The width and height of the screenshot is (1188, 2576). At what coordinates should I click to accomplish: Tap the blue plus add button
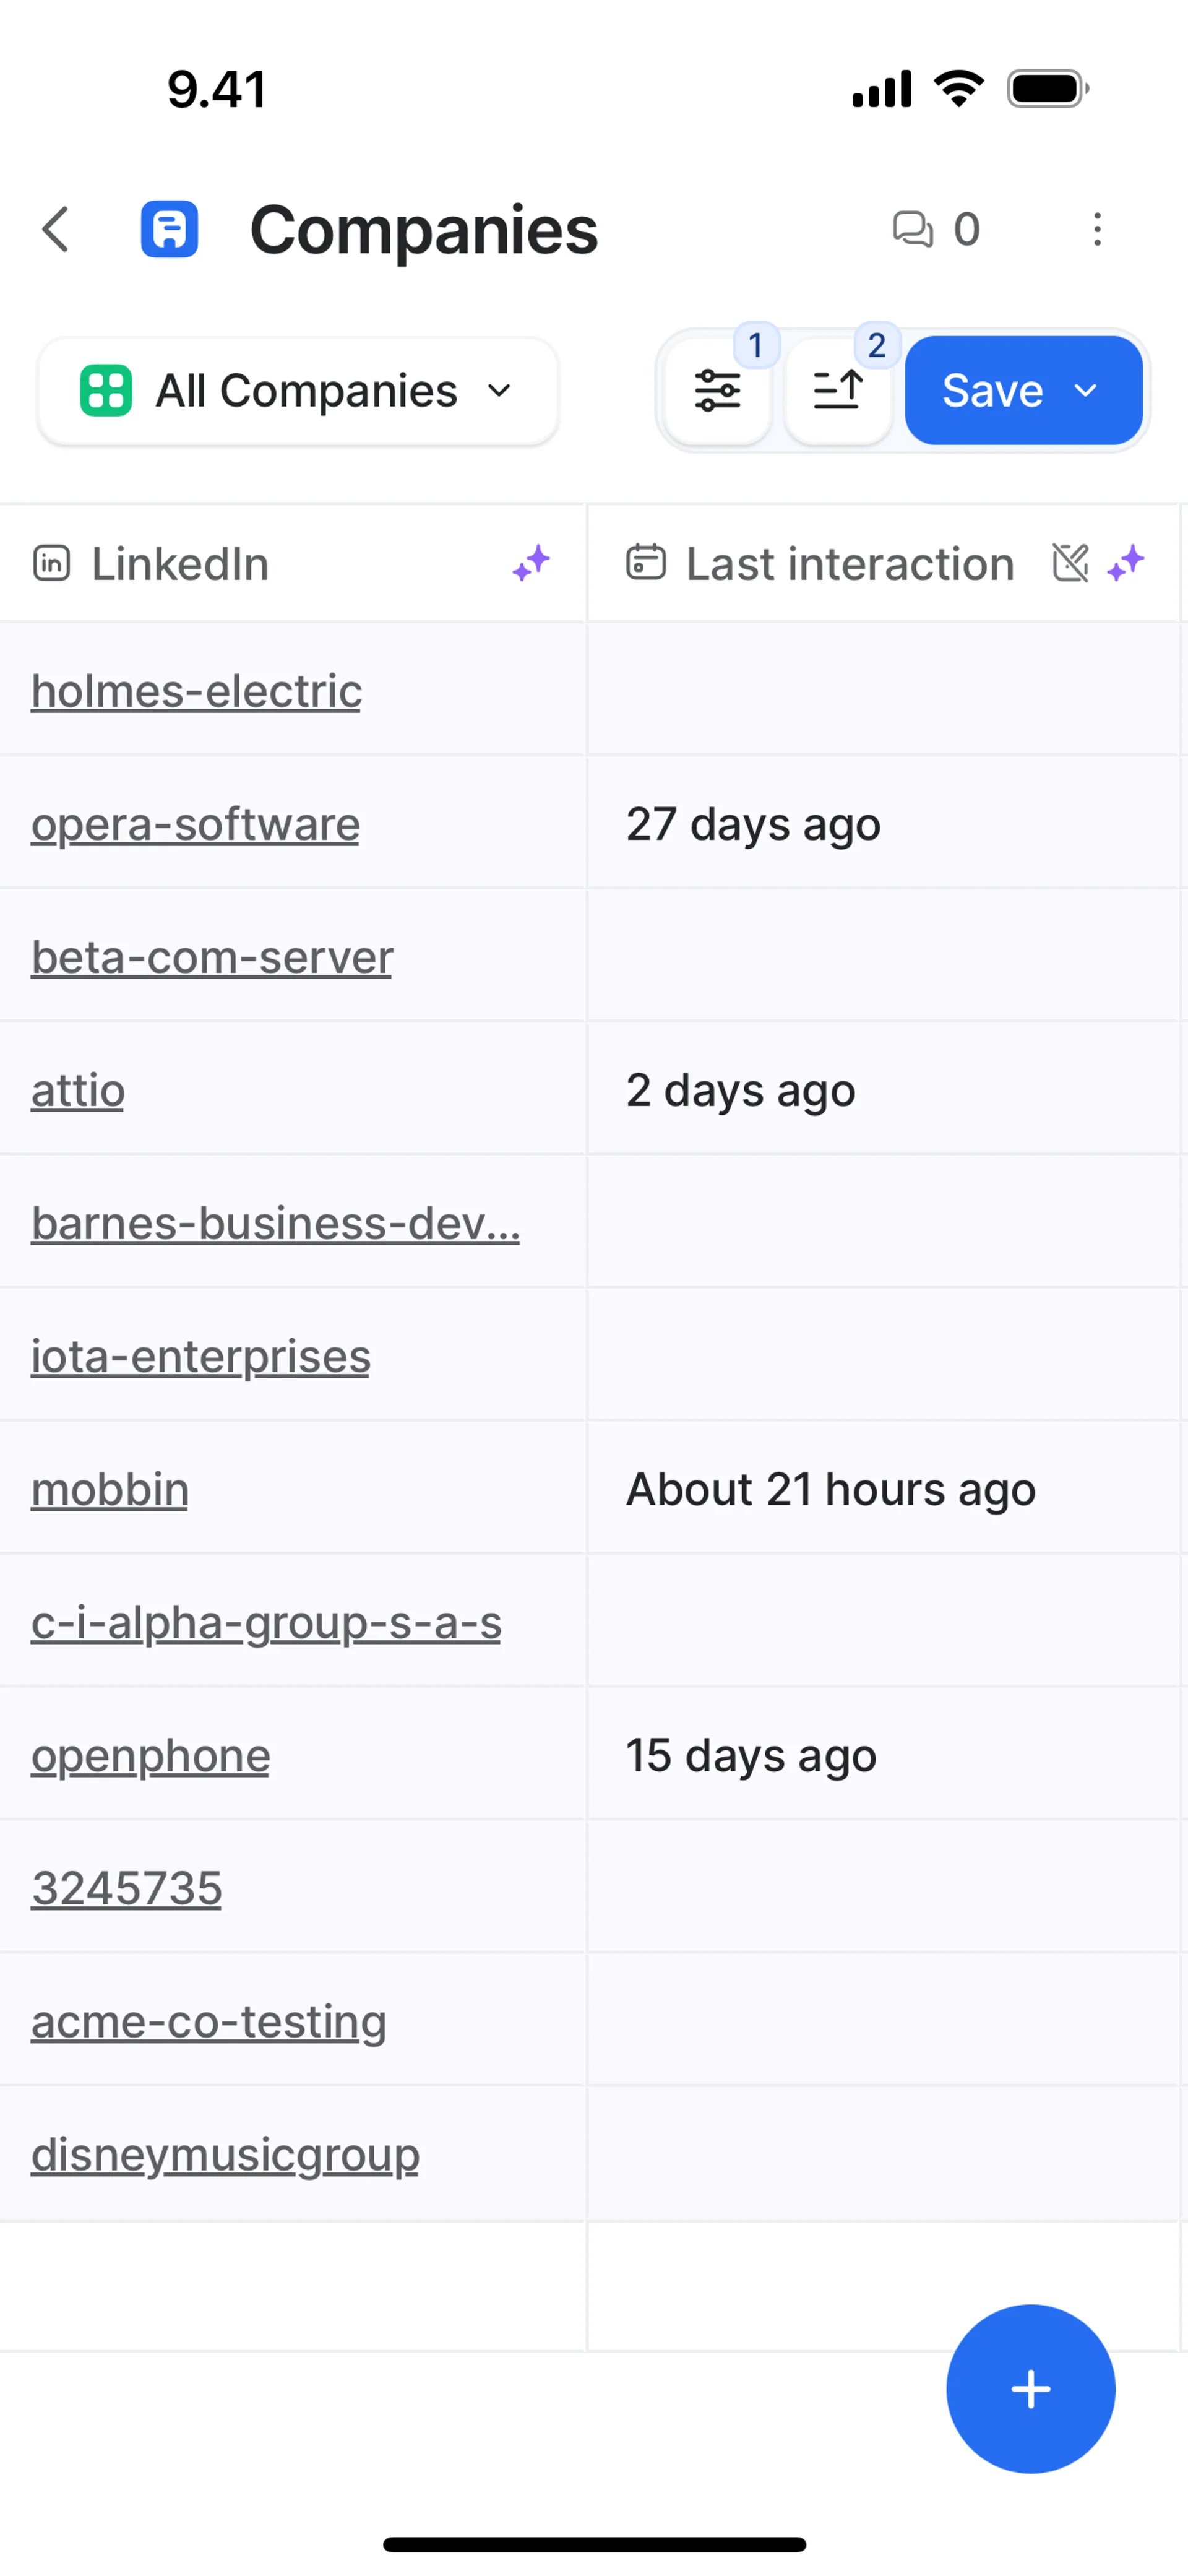click(1030, 2388)
